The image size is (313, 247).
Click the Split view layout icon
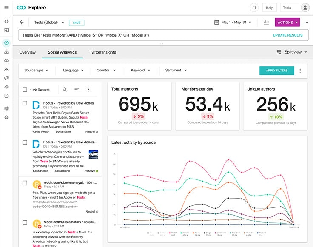tap(279, 52)
